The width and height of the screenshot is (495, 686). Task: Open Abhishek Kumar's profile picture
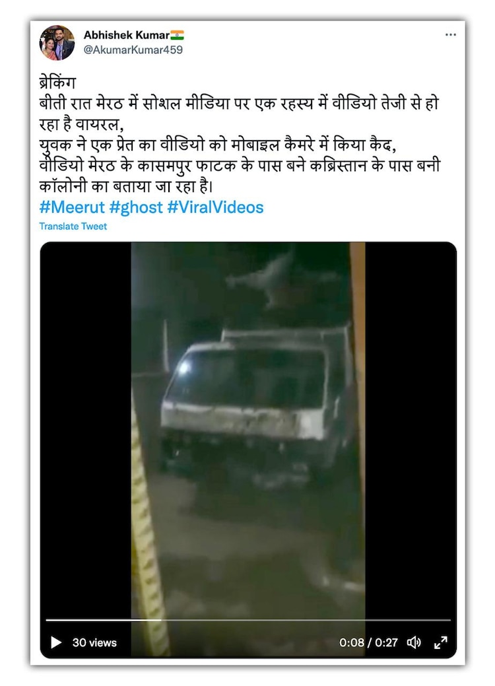[57, 42]
